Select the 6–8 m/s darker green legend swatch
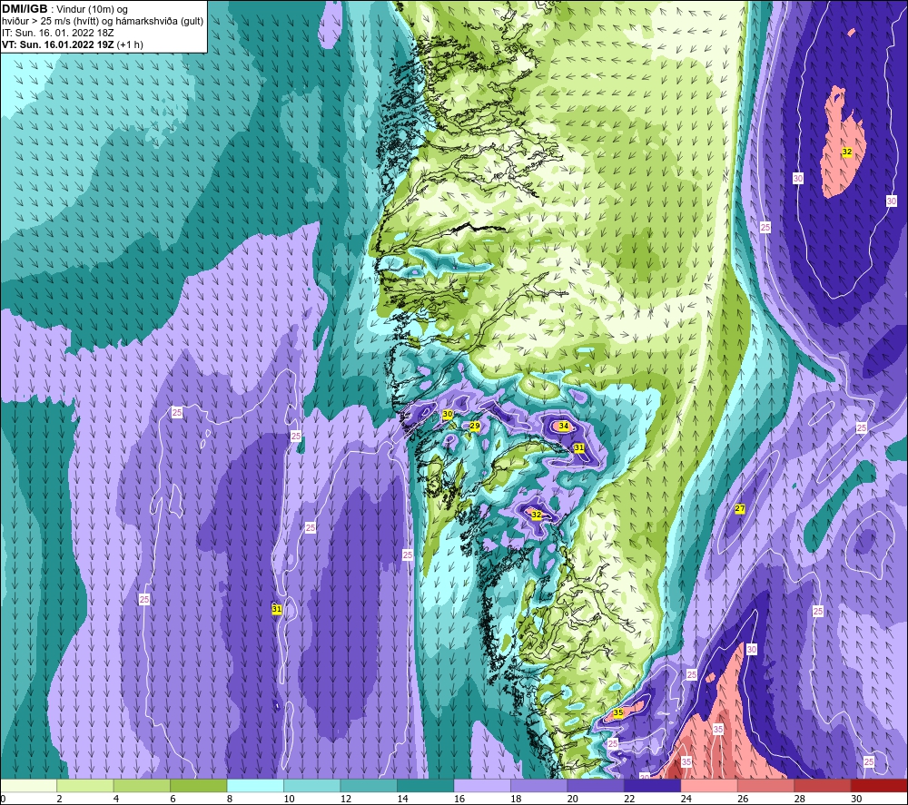 199,785
